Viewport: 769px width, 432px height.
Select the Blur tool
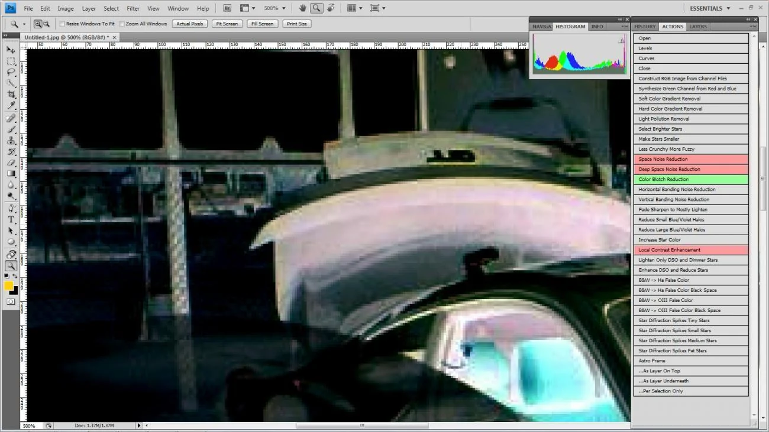point(11,184)
